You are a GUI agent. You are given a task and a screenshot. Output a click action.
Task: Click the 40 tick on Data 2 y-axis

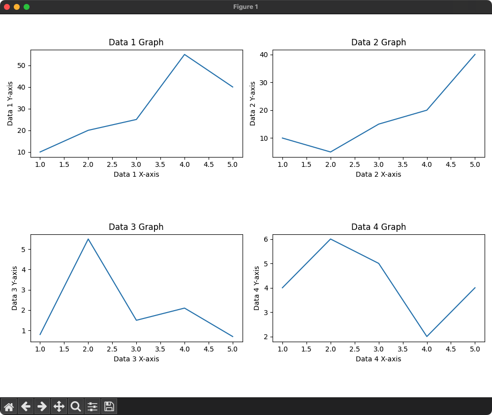pos(264,55)
